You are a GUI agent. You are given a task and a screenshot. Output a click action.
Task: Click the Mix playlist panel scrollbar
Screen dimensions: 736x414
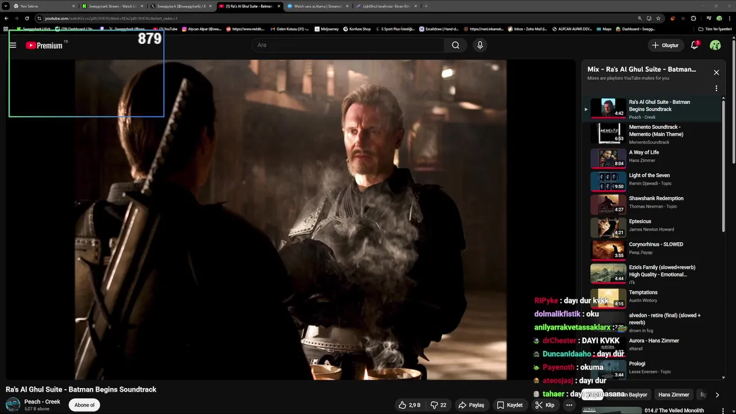[723, 166]
